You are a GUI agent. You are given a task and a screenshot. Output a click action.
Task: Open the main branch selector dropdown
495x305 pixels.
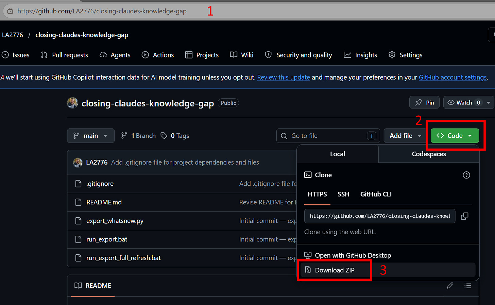point(91,136)
